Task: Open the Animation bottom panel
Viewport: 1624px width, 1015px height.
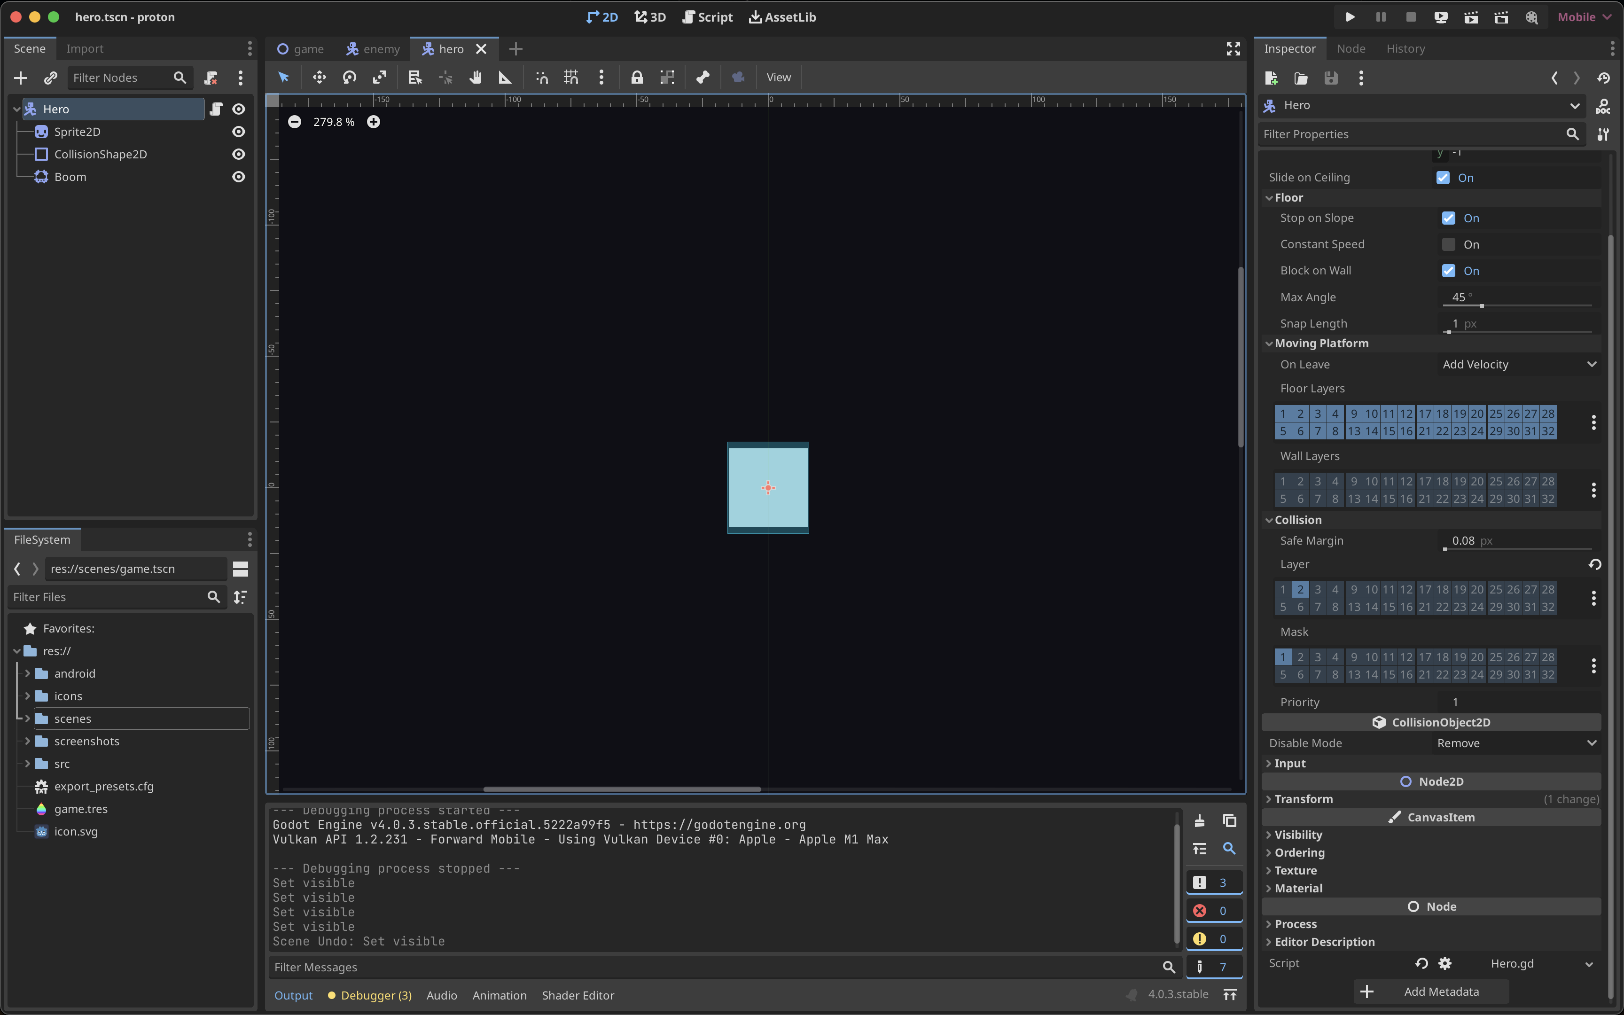Action: (x=500, y=996)
